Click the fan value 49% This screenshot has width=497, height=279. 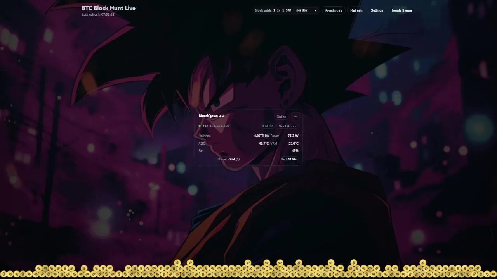pos(295,151)
